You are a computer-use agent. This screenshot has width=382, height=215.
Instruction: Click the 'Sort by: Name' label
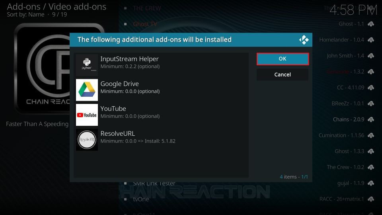point(25,15)
